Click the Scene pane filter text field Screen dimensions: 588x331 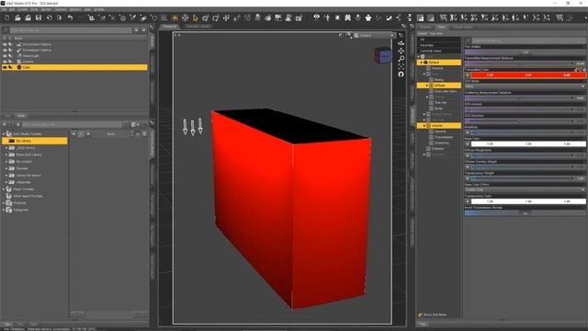click(x=72, y=30)
